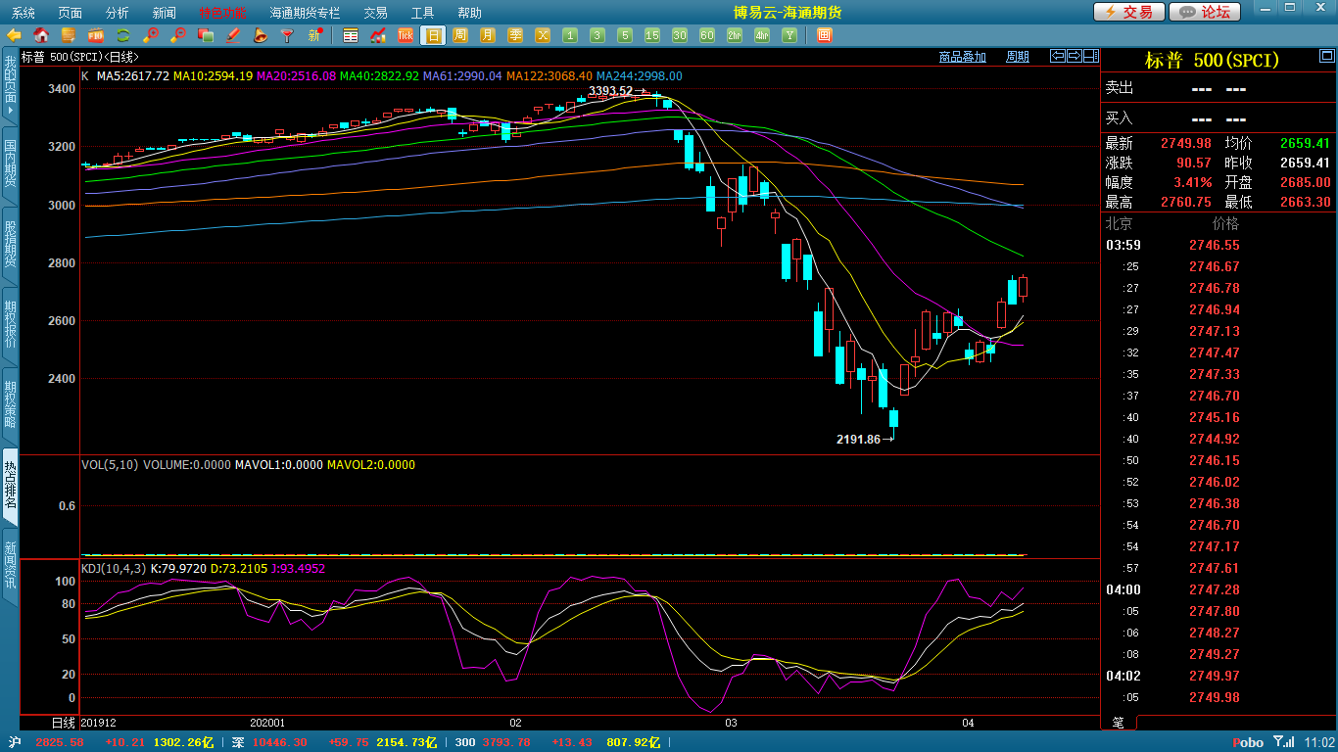This screenshot has width=1338, height=752.
Task: Zoom out the chart with magnifier minus
Action: pos(178,35)
